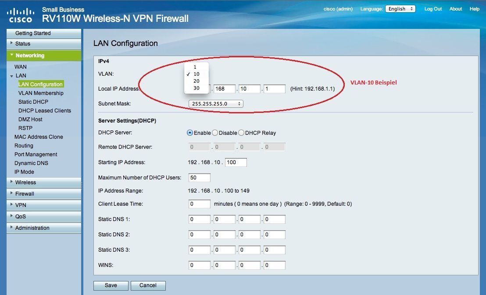The image size is (486, 295).
Task: Expand the Wireless menu section
Action: [x=44, y=183]
